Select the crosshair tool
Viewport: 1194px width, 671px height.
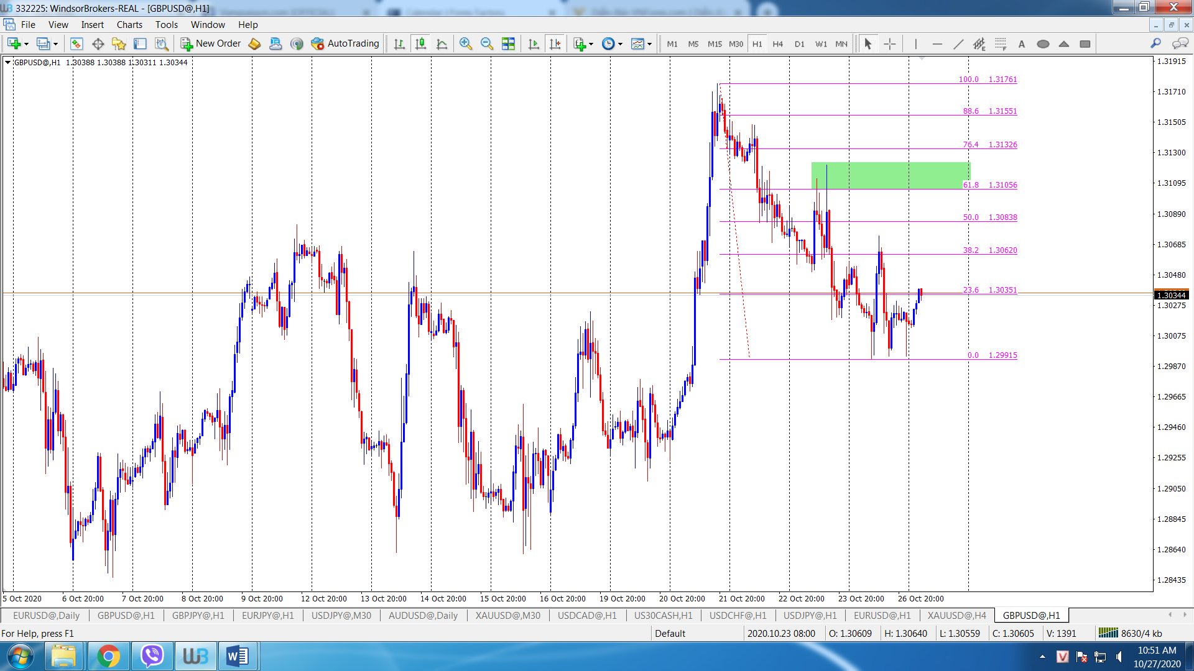click(890, 43)
